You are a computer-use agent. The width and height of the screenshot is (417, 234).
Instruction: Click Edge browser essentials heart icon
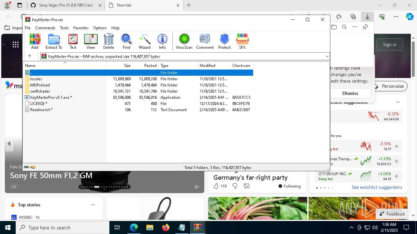point(382,17)
